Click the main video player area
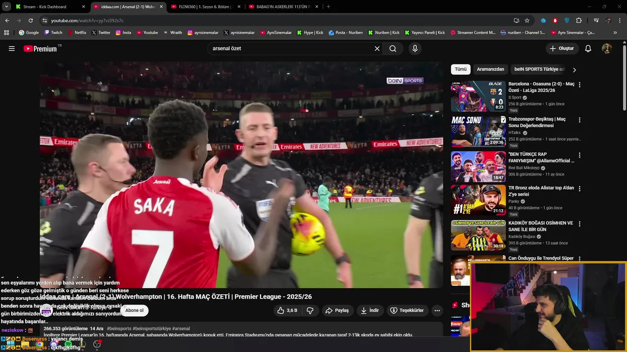Image resolution: width=627 pixels, height=352 pixels. (x=241, y=175)
